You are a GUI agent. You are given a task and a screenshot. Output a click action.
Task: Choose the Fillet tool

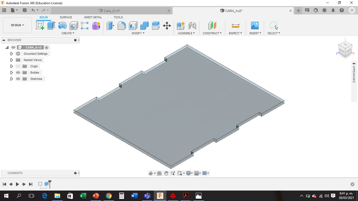point(122,26)
